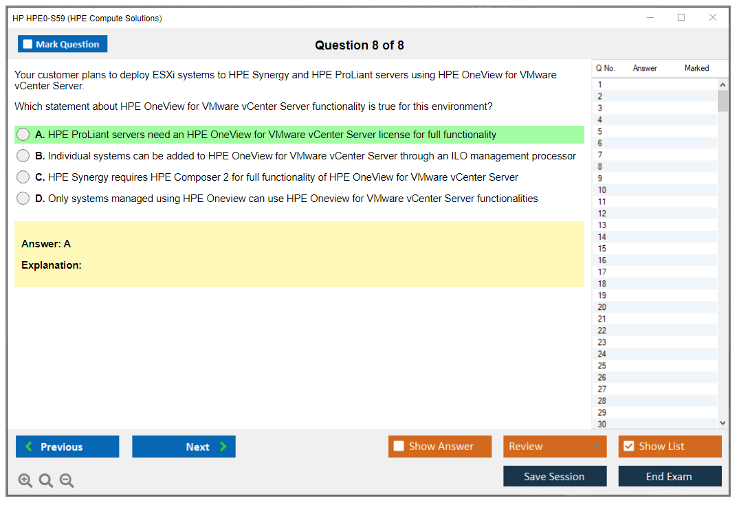Uncheck the Show List checkbox

coord(628,447)
